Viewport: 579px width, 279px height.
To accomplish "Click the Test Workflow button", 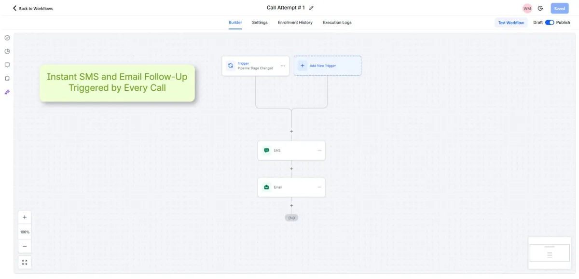I will click(511, 23).
